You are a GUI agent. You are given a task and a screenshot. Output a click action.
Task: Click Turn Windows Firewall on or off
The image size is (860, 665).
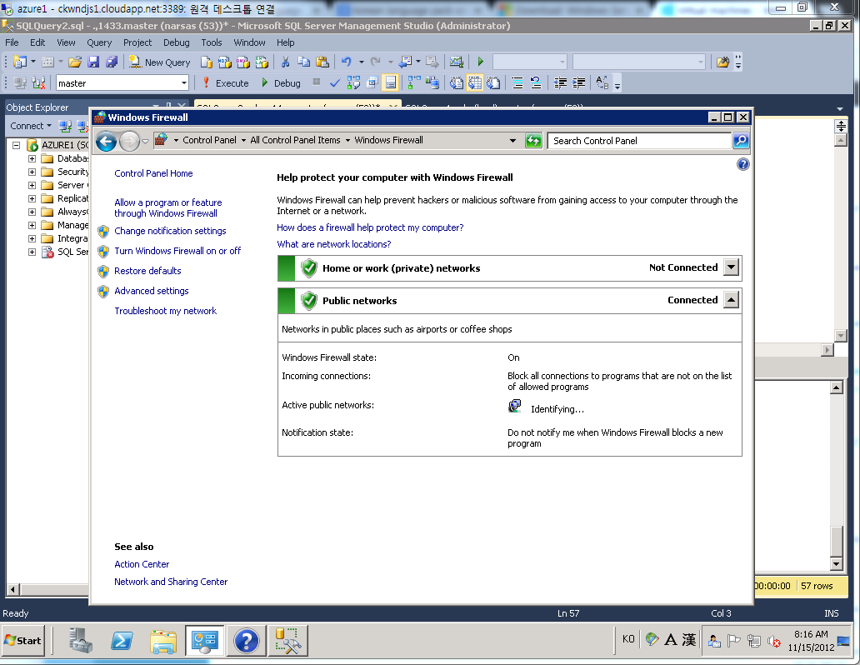[177, 251]
